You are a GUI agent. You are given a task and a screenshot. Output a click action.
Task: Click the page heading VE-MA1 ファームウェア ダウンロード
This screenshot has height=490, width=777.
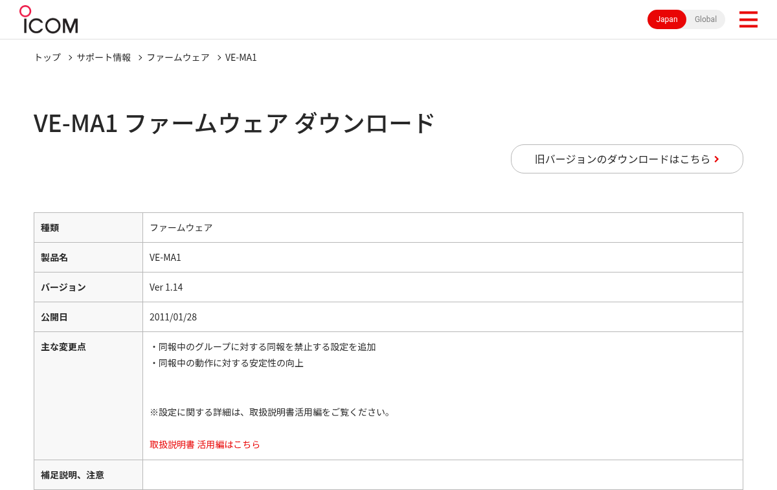point(234,123)
